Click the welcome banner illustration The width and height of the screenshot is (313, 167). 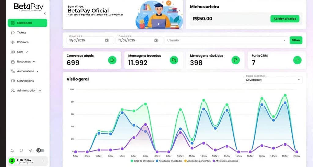coord(159,15)
